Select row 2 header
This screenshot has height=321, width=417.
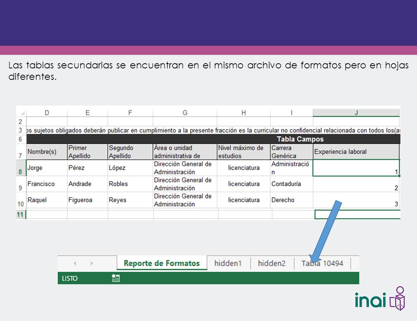pos(21,122)
